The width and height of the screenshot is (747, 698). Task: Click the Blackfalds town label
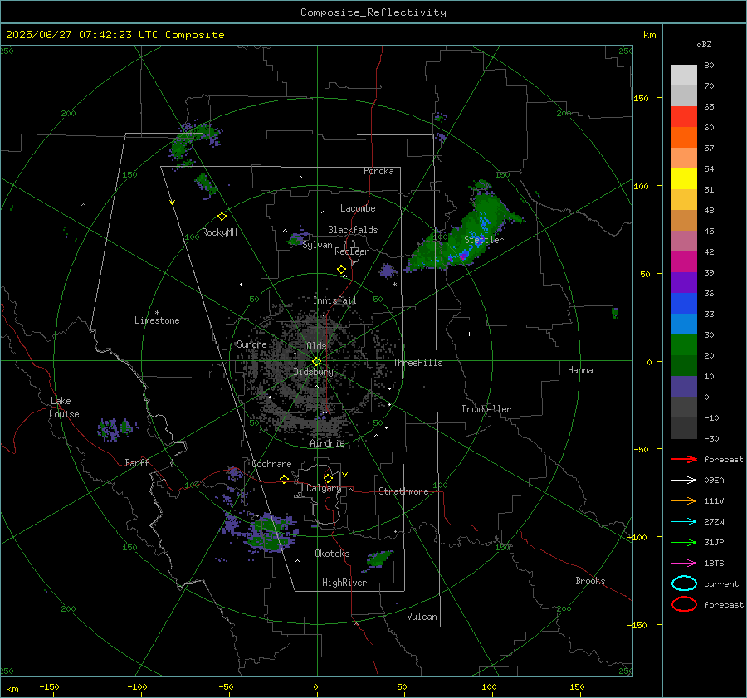[x=353, y=230]
